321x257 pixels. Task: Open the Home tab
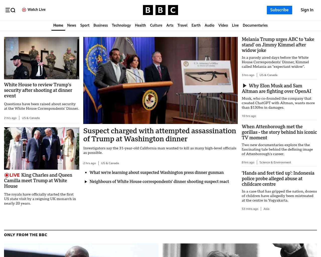[x=58, y=25]
